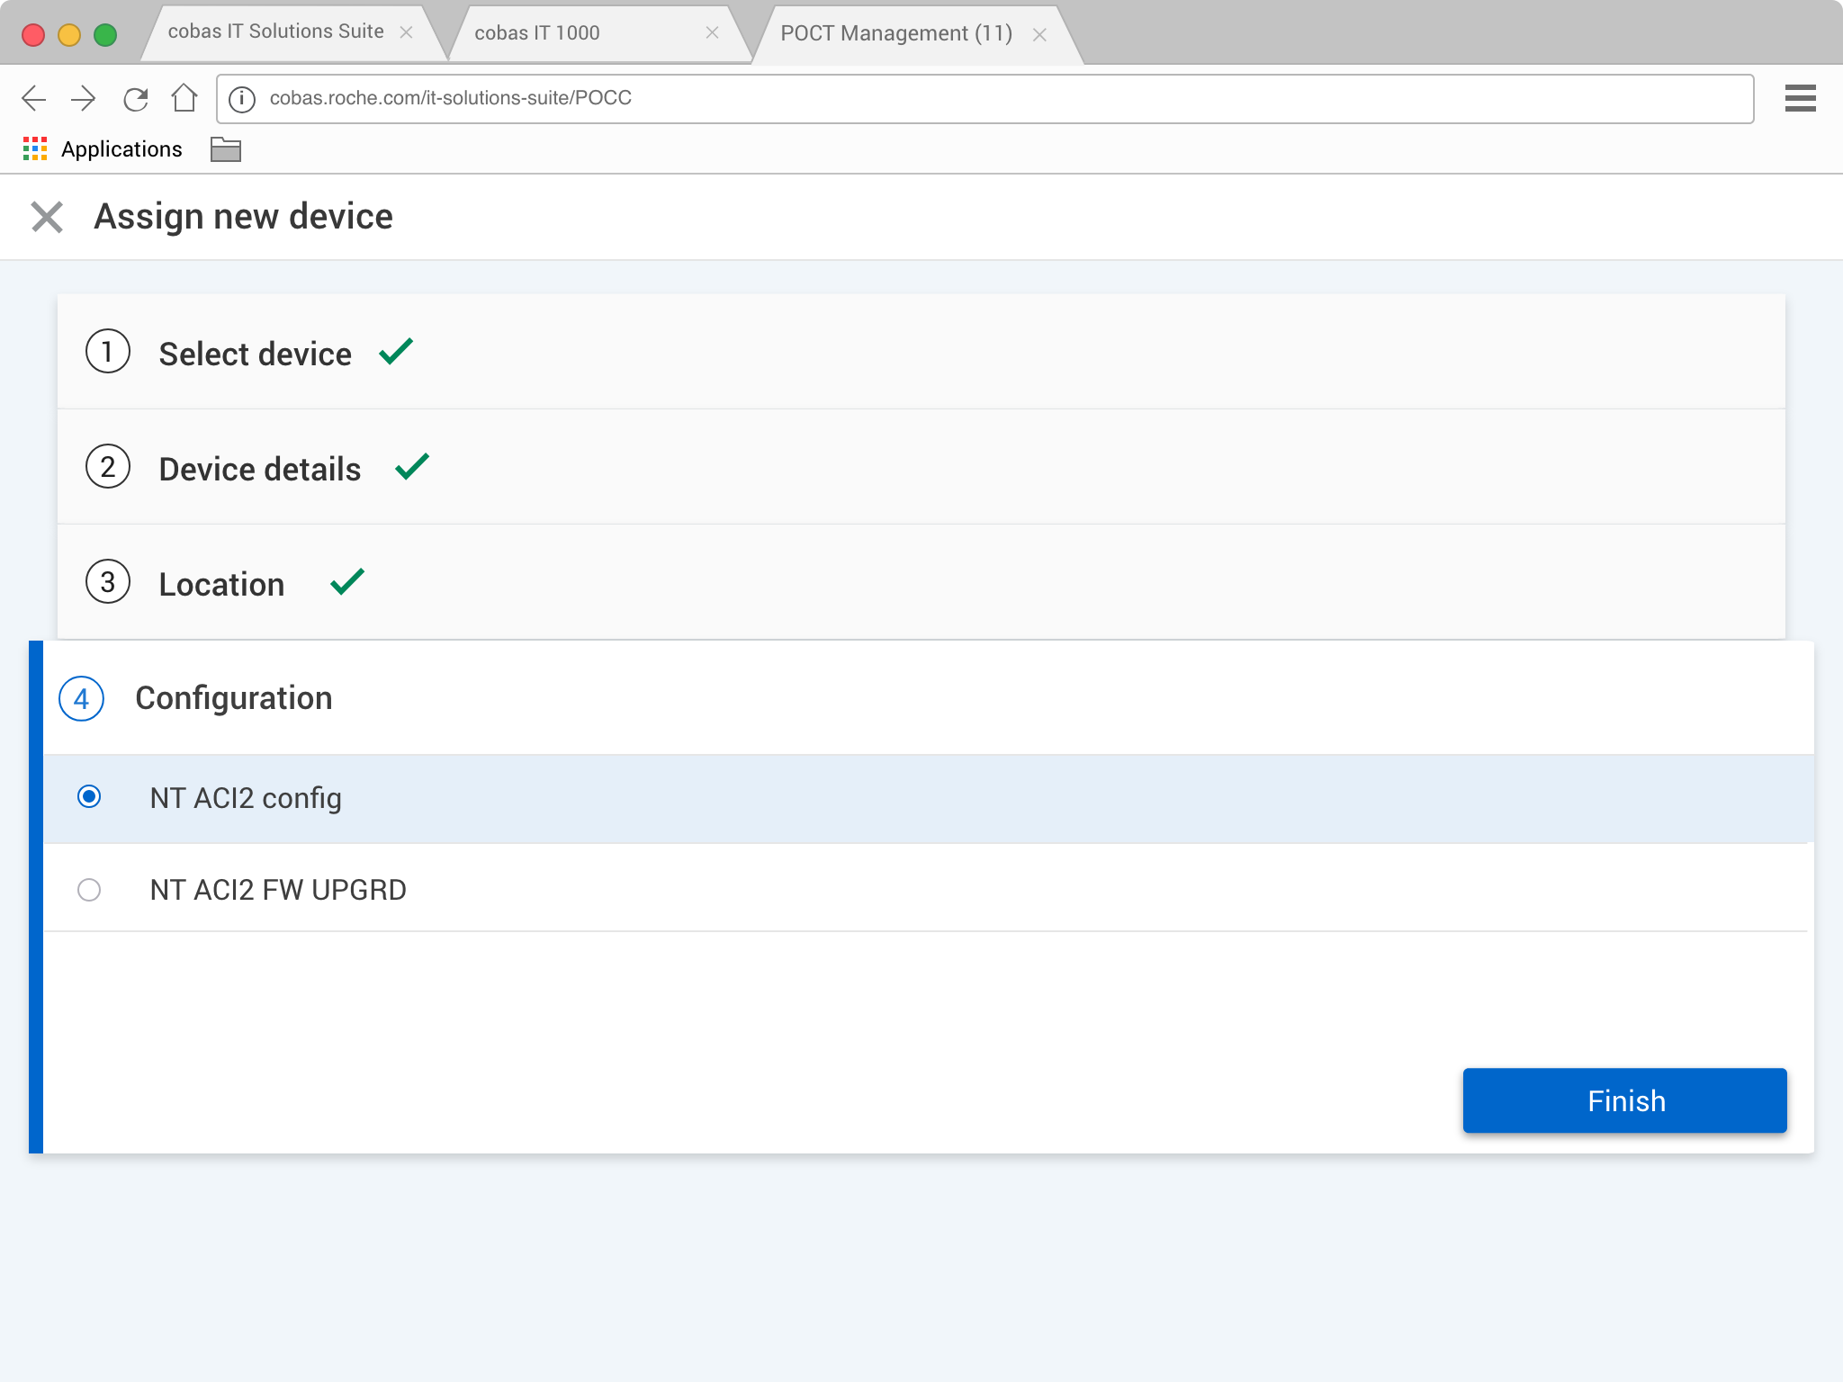Close the POCT Management tab
This screenshot has width=1843, height=1382.
pyautogui.click(x=1039, y=34)
